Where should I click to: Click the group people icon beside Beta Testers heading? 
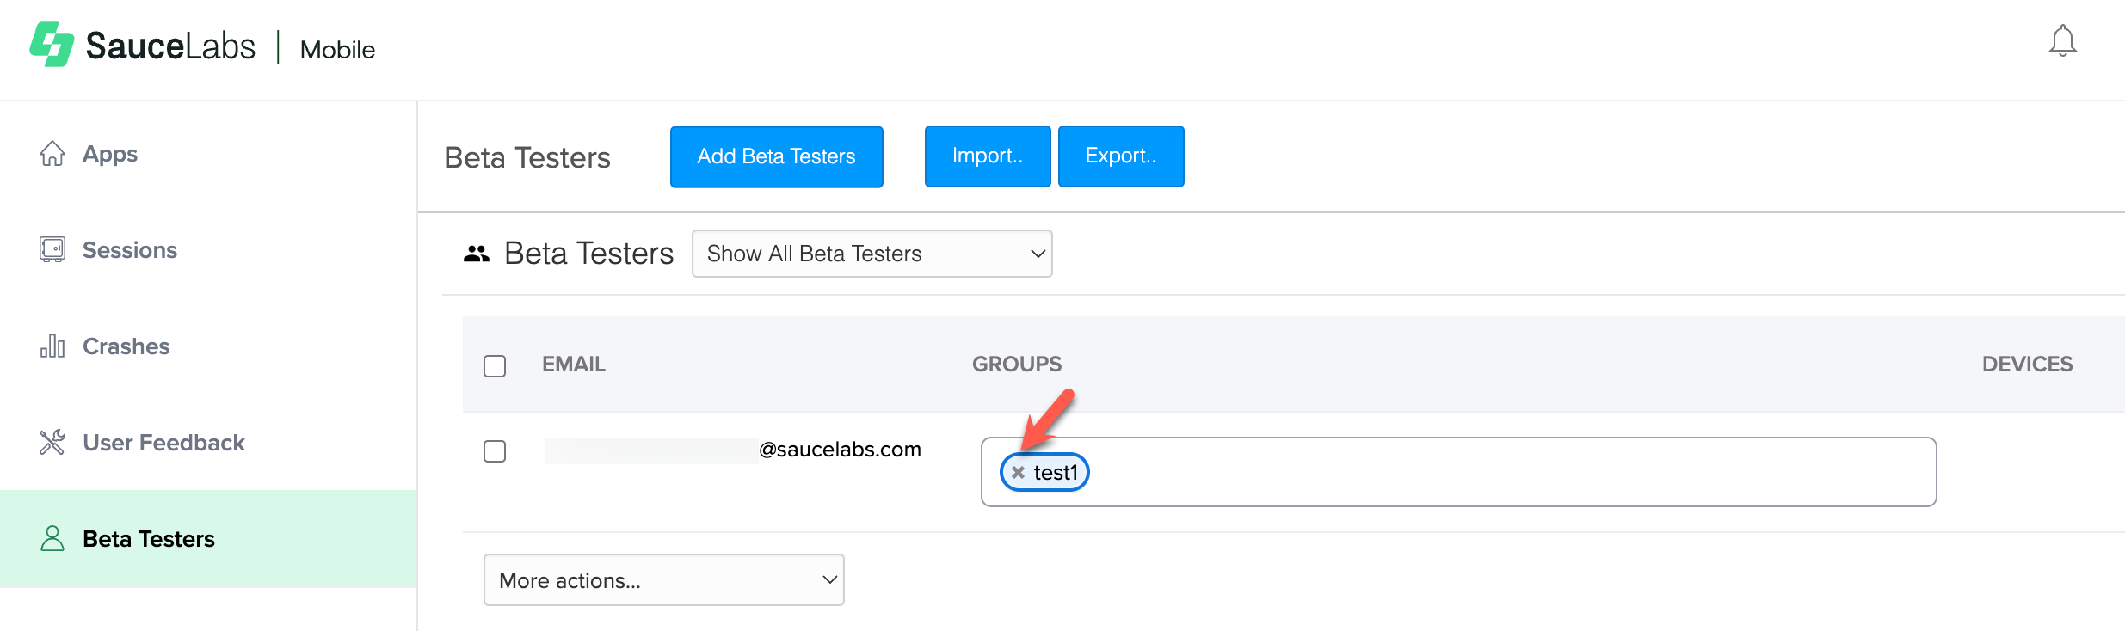click(476, 254)
